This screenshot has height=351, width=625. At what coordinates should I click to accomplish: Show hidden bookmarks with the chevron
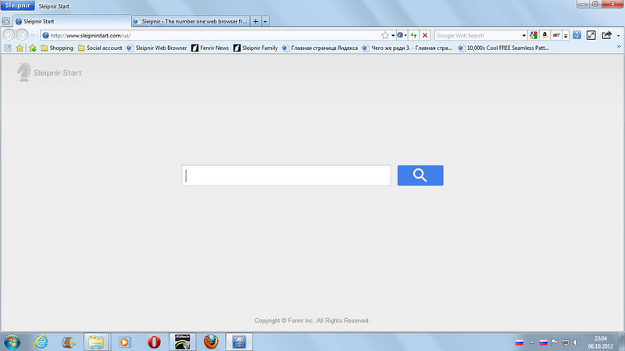[619, 47]
